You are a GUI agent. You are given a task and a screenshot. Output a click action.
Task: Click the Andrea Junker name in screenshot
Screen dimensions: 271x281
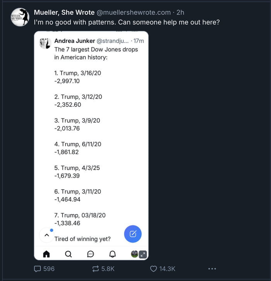click(74, 41)
